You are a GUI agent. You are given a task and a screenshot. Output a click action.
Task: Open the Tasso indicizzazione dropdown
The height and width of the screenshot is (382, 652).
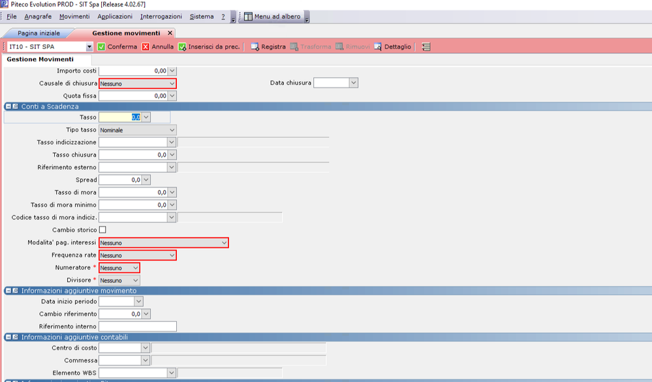coord(171,142)
